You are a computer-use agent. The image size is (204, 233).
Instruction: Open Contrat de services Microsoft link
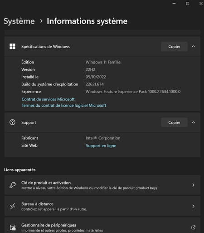[48, 99]
